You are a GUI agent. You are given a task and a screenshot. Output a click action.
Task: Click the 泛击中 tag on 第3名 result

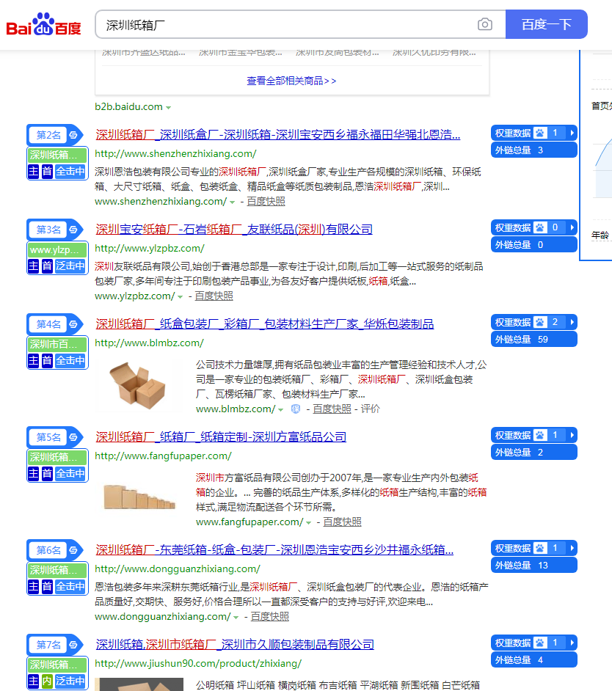70,266
